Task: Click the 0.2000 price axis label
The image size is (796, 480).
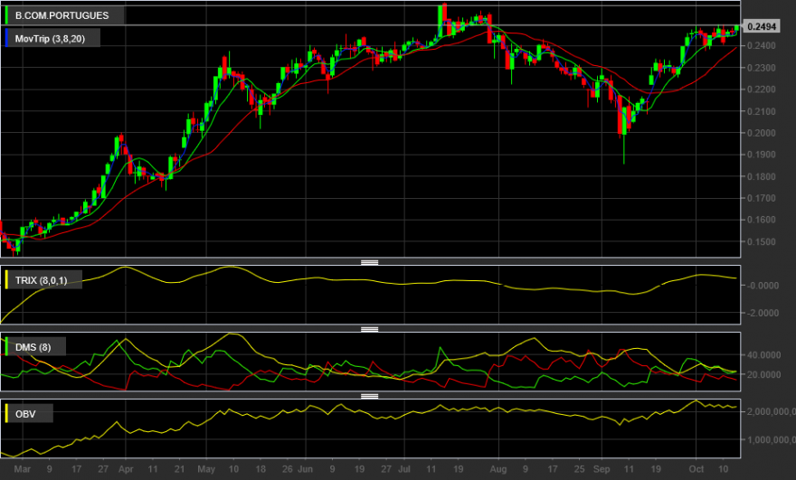Action: 762,133
